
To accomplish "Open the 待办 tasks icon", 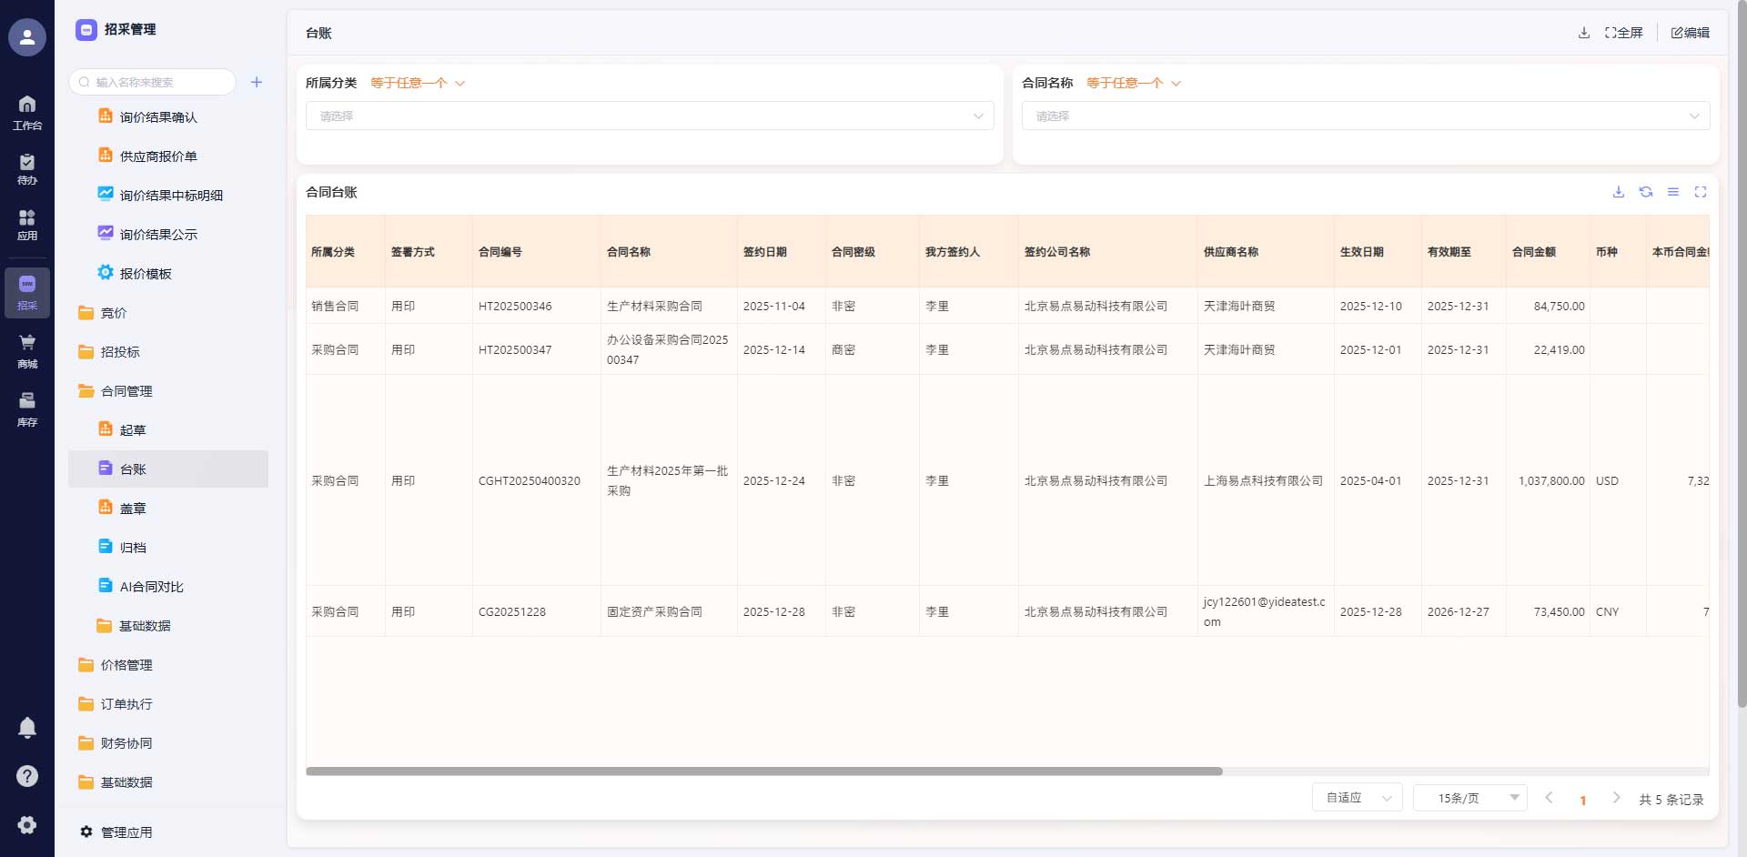I will (x=27, y=169).
